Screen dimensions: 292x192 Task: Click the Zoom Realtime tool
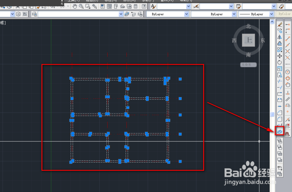81,6
